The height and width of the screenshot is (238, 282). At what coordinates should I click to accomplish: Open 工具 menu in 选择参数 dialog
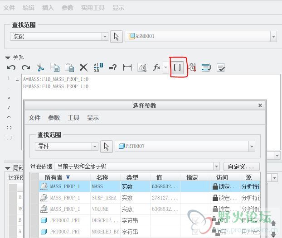point(73,118)
